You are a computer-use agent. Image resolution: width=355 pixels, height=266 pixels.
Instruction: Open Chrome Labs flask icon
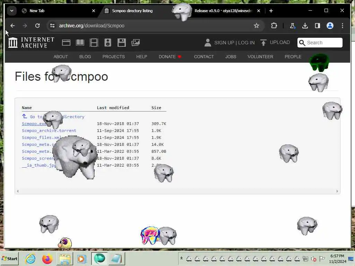(x=292, y=26)
